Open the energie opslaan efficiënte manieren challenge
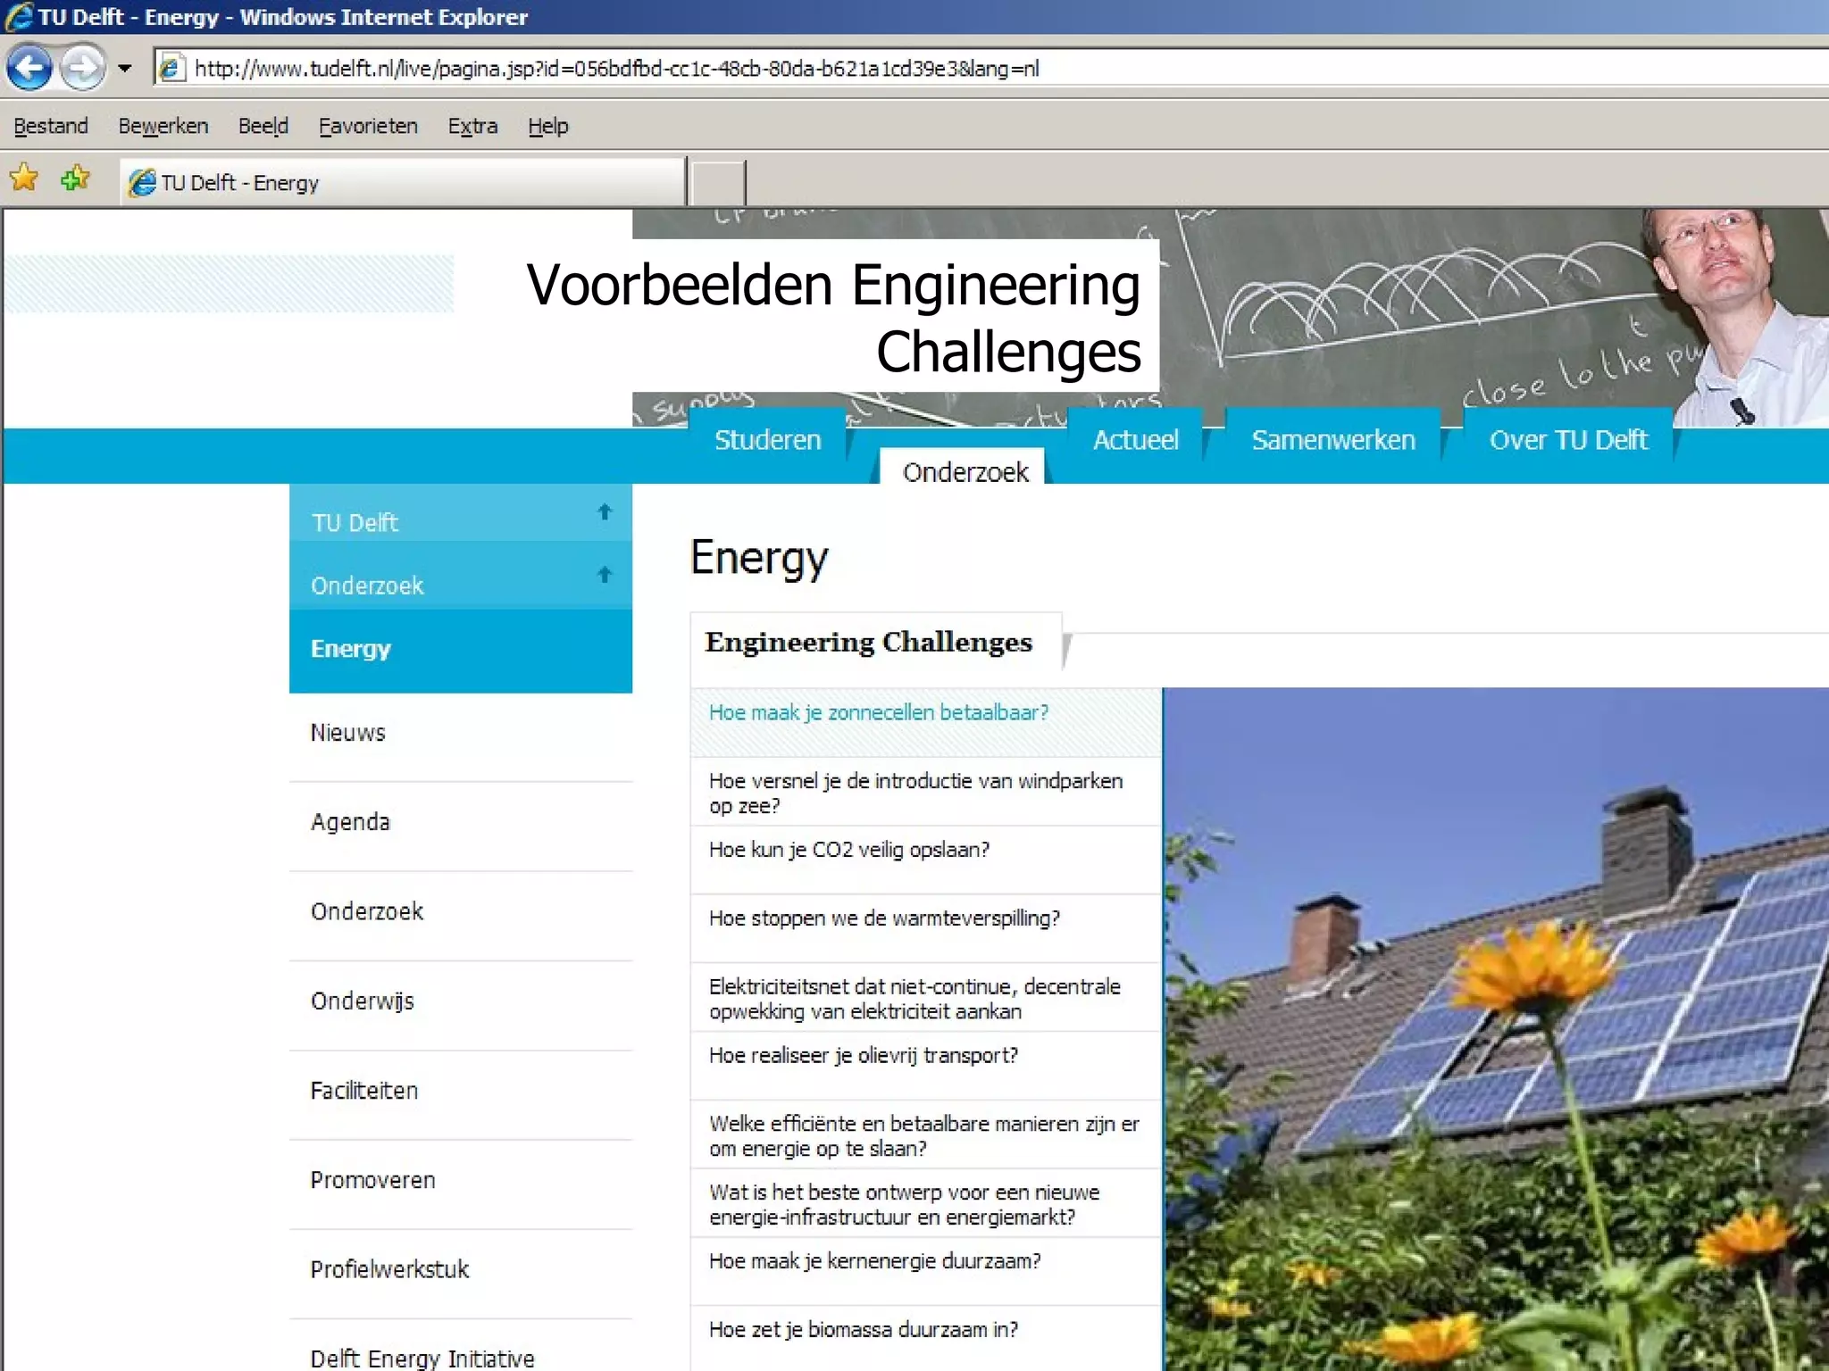The width and height of the screenshot is (1829, 1371). [x=926, y=1135]
